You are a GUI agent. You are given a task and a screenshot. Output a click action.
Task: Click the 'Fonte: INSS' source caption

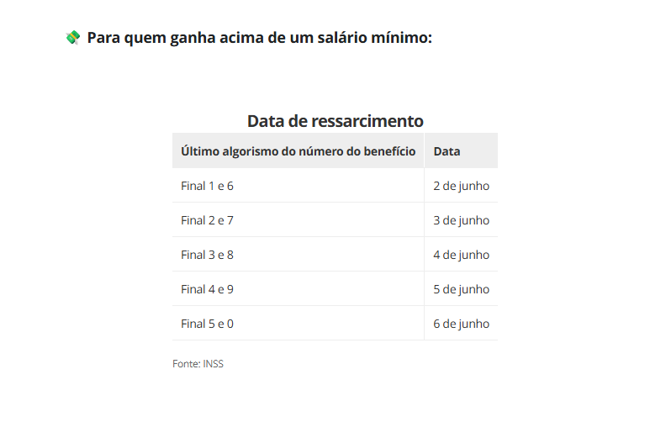click(198, 363)
